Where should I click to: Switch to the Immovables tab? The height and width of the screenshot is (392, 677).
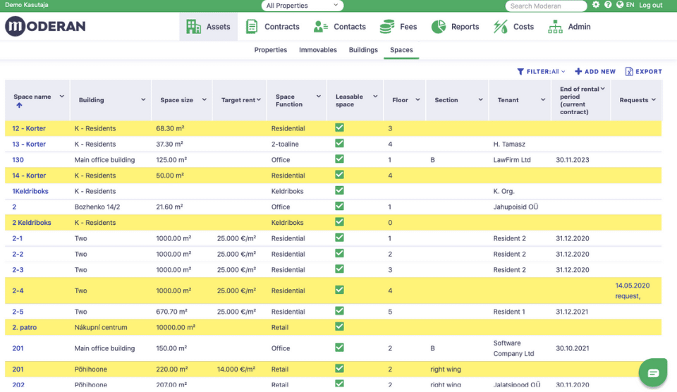[x=318, y=50]
